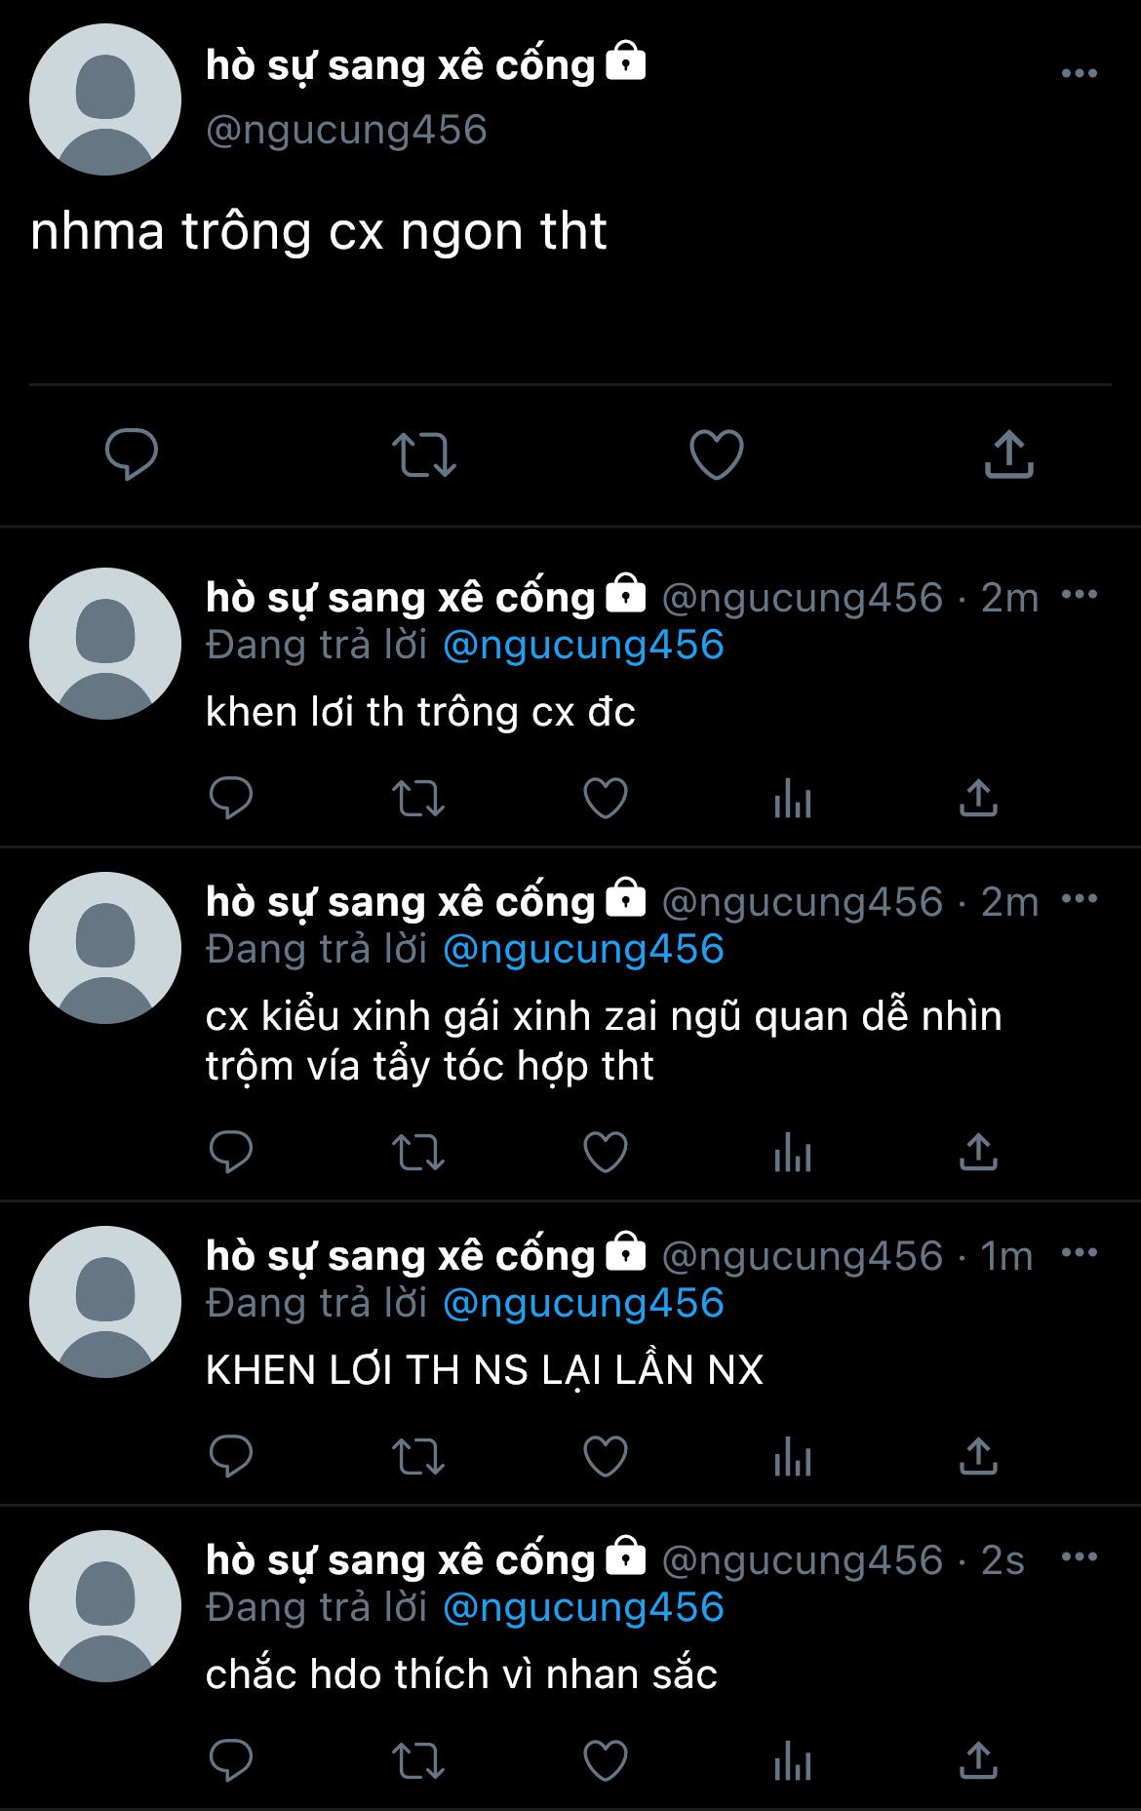
Task: Share the reply "KHEN LƠI TH NS LẠI LẦN NX"
Action: [978, 1456]
